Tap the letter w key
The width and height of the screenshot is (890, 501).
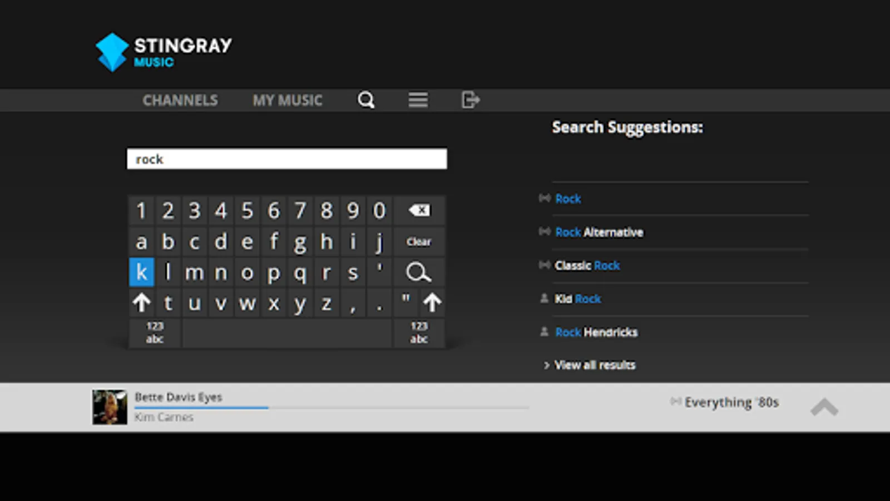[x=248, y=303]
